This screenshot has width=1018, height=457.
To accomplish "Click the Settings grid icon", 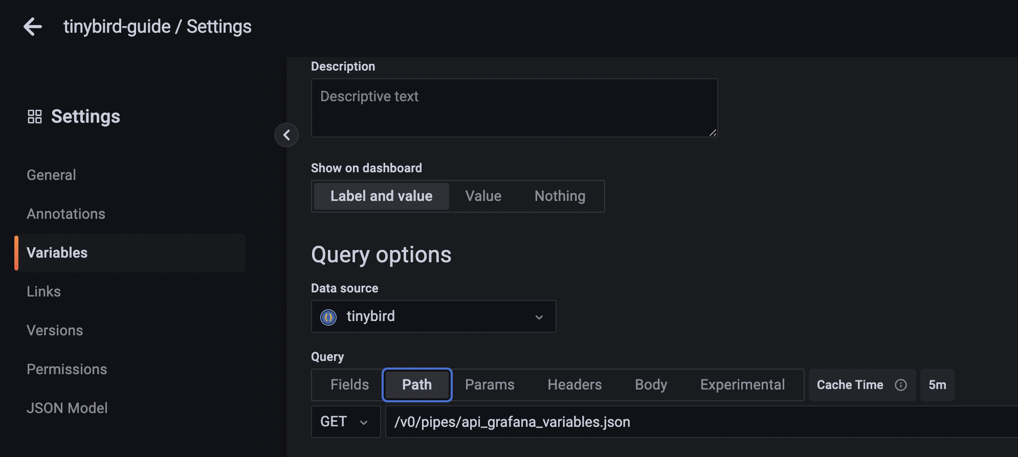I will pos(35,117).
